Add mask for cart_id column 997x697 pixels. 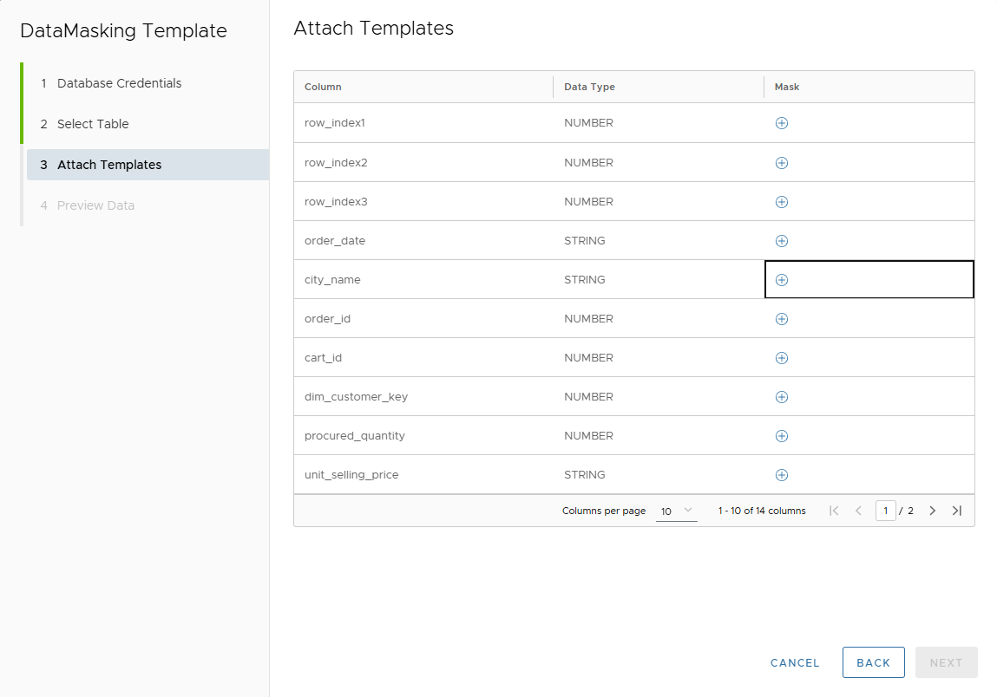tap(781, 358)
